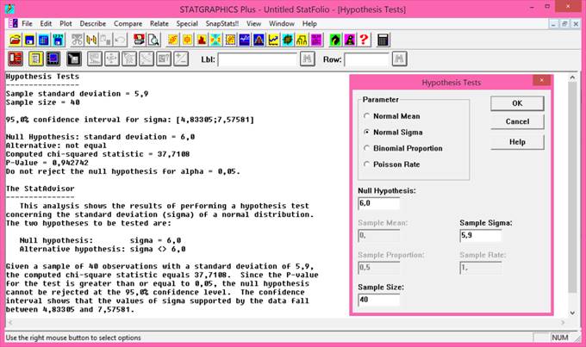Viewport: 586px width, 347px height.
Task: Click the binoculars button next to Row
Action: point(399,59)
